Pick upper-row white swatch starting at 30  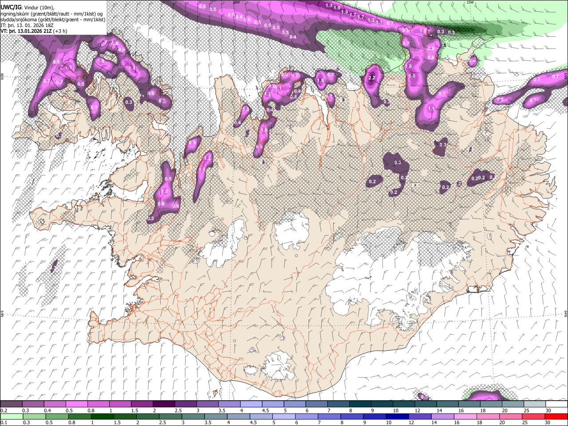(x=556, y=404)
